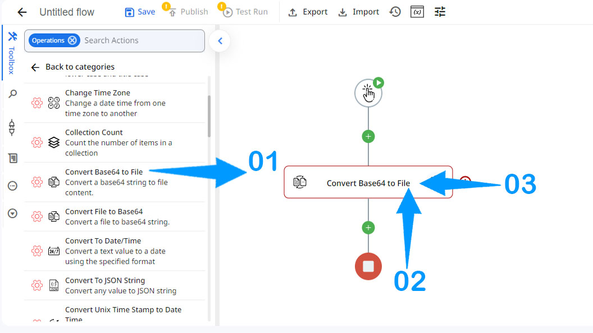The width and height of the screenshot is (593, 333).
Task: Focus the Search Actions field
Action: 143,40
